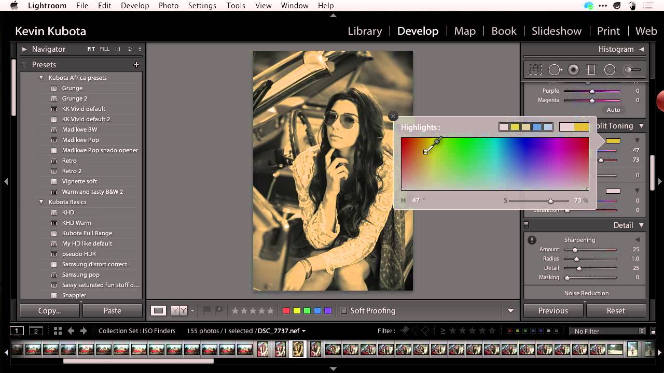Close the Highlights color picker popup
Image resolution: width=664 pixels, height=373 pixels.
coord(393,116)
